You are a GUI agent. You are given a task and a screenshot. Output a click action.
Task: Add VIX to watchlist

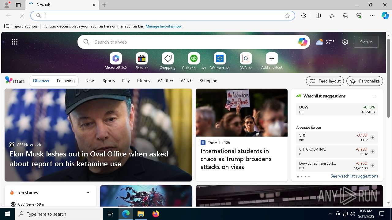[x=372, y=137]
